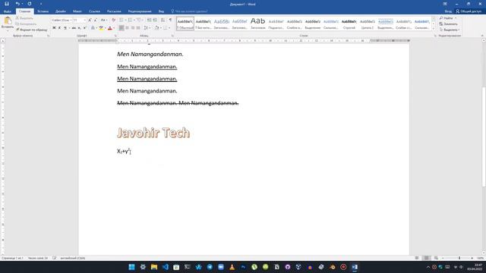Screen dimensions: 486x273
Task: Open the Paragraph group dialog launcher
Action: click(x=172, y=36)
